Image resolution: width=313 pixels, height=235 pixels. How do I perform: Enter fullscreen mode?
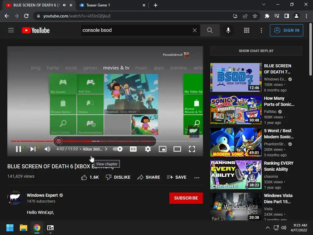pyautogui.click(x=192, y=149)
